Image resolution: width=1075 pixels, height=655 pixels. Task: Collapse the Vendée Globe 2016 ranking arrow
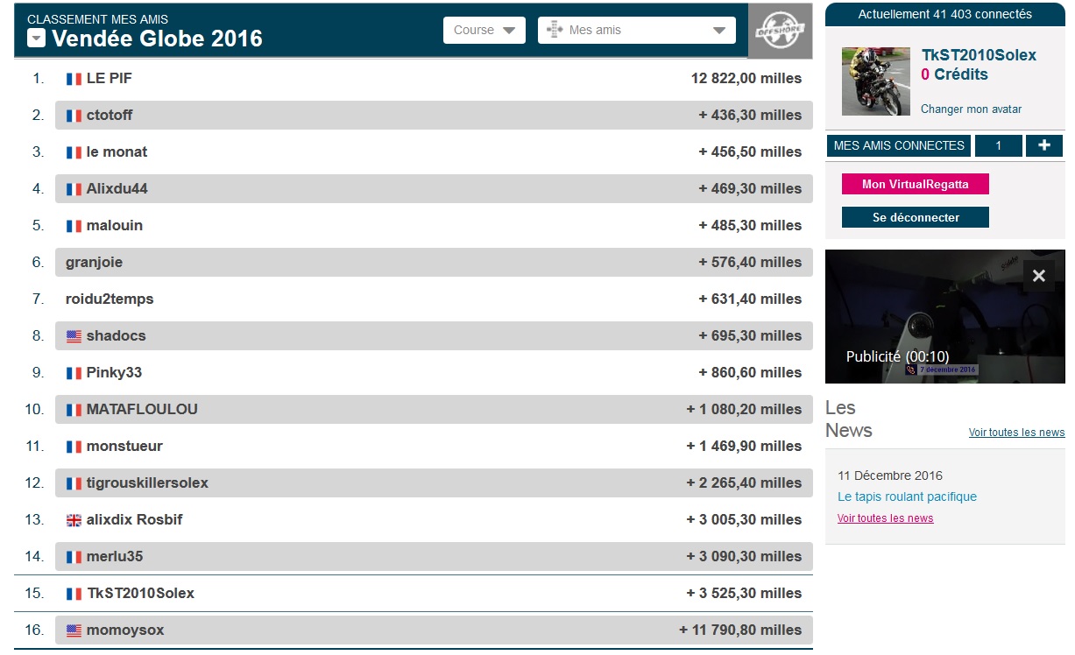coord(36,38)
